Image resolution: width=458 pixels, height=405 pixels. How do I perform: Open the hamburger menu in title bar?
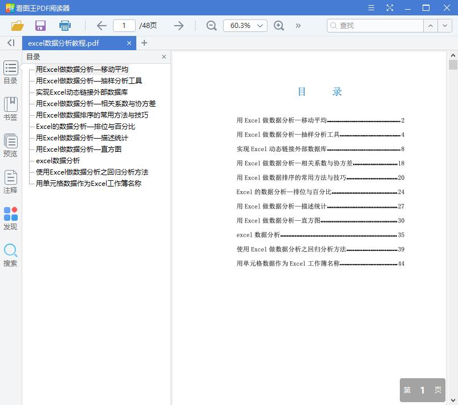click(x=371, y=7)
